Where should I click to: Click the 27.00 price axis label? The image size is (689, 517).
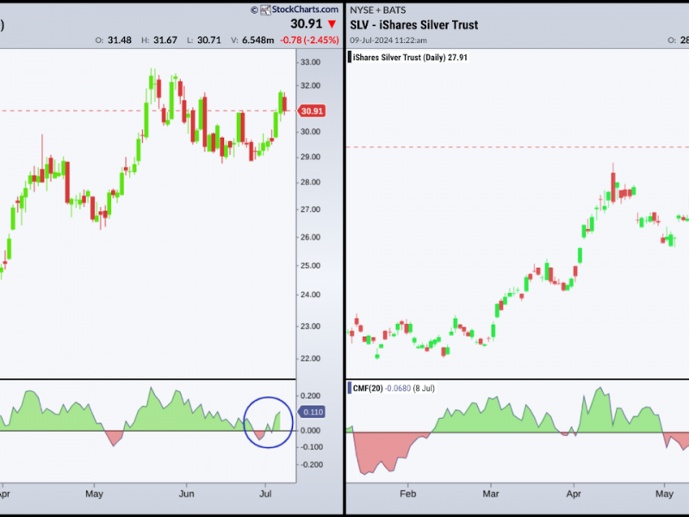(310, 209)
